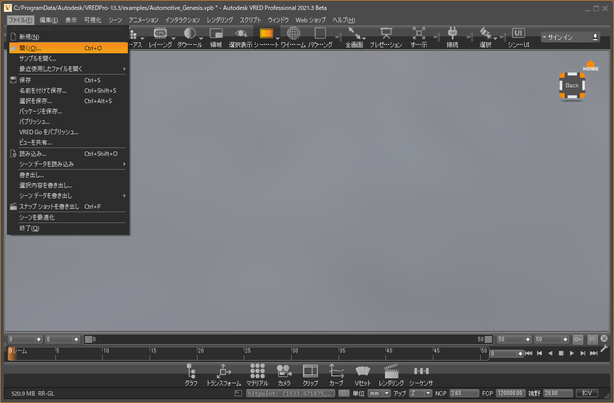The width and height of the screenshot is (614, 403).
Task: Click the show-all zoom-extents icon
Action: coord(419,33)
